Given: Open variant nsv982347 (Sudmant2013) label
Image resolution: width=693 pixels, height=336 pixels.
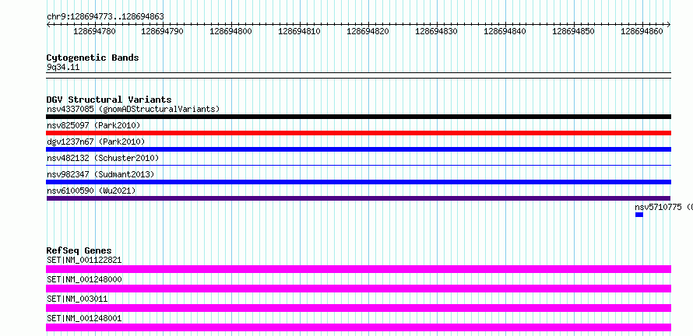Looking at the screenshot, I should pos(100,174).
